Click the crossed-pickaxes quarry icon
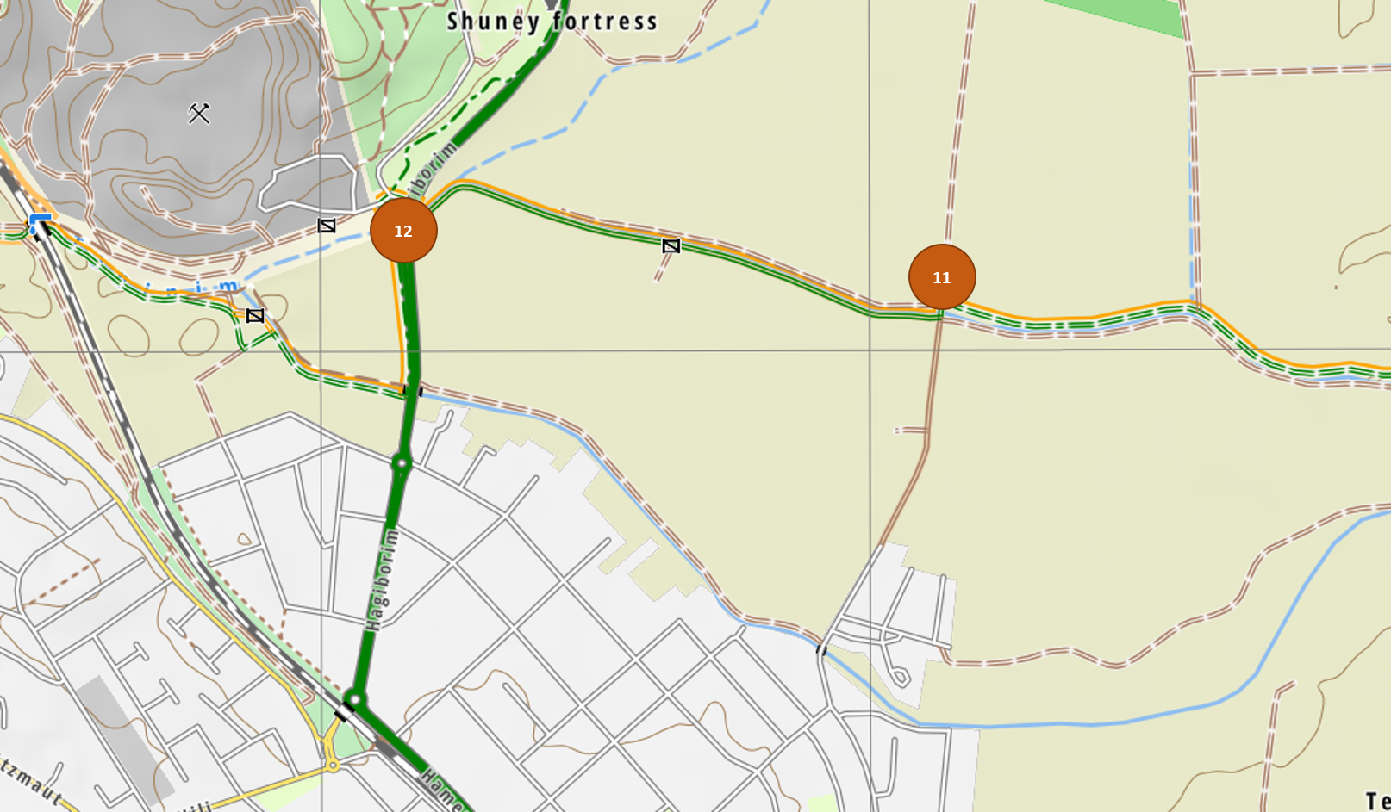Image resolution: width=1391 pixels, height=812 pixels. (199, 113)
